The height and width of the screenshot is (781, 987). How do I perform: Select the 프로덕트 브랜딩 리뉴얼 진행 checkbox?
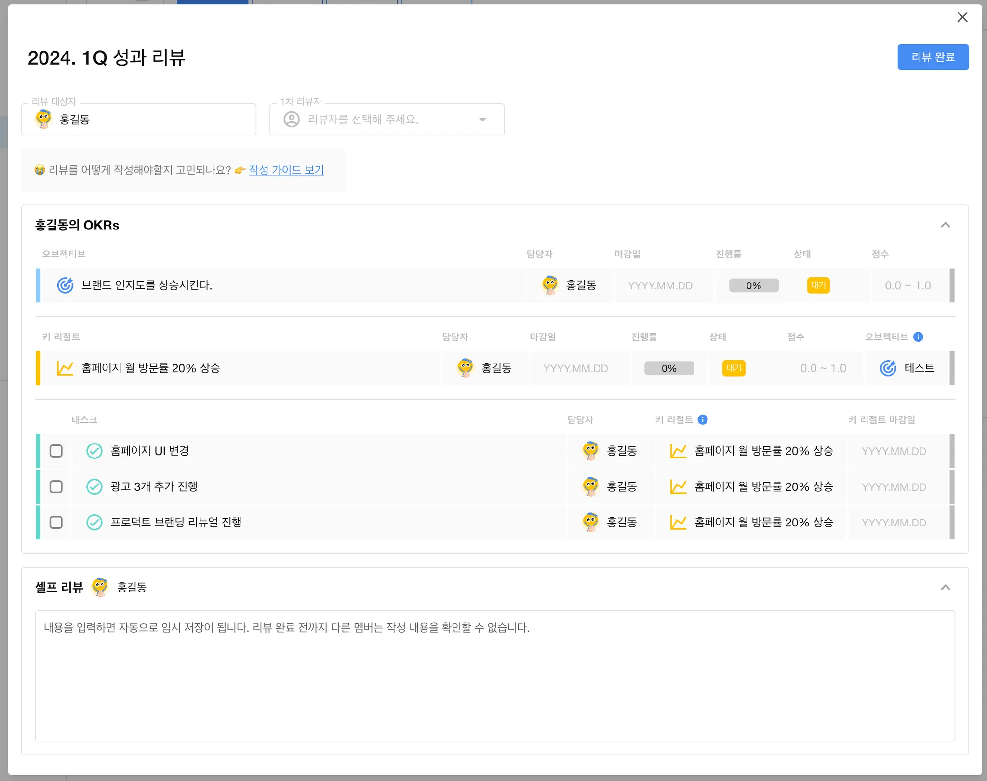[56, 523]
